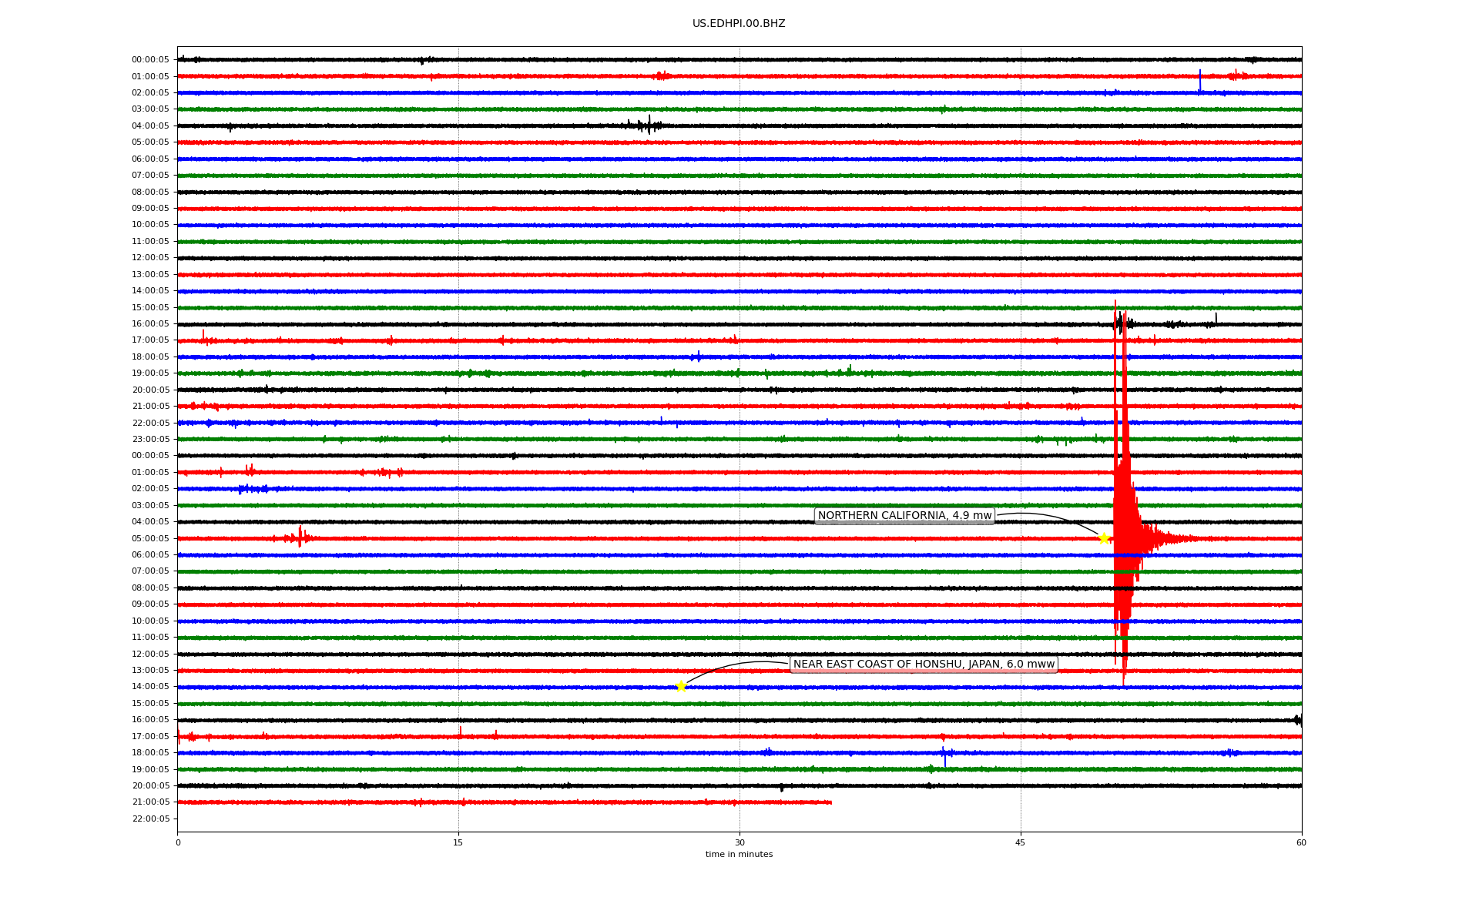Click the 22:00:05 time label at bottom

coord(150,819)
